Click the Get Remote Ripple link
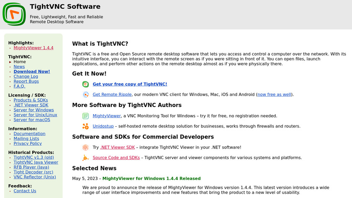This screenshot has height=198, width=352. (112, 95)
